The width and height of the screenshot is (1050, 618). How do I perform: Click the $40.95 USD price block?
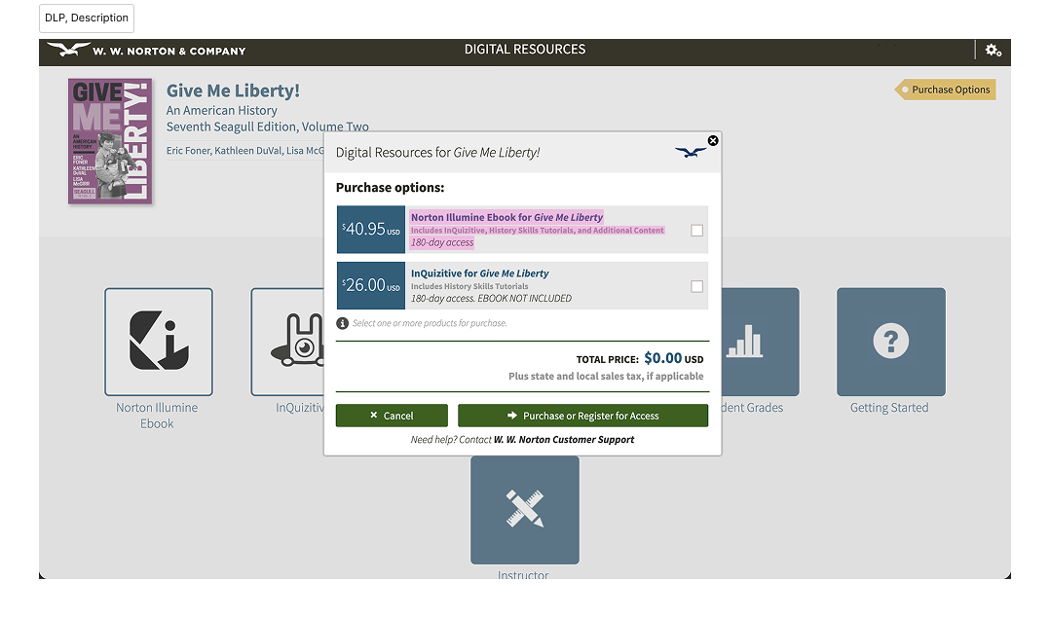click(x=371, y=230)
